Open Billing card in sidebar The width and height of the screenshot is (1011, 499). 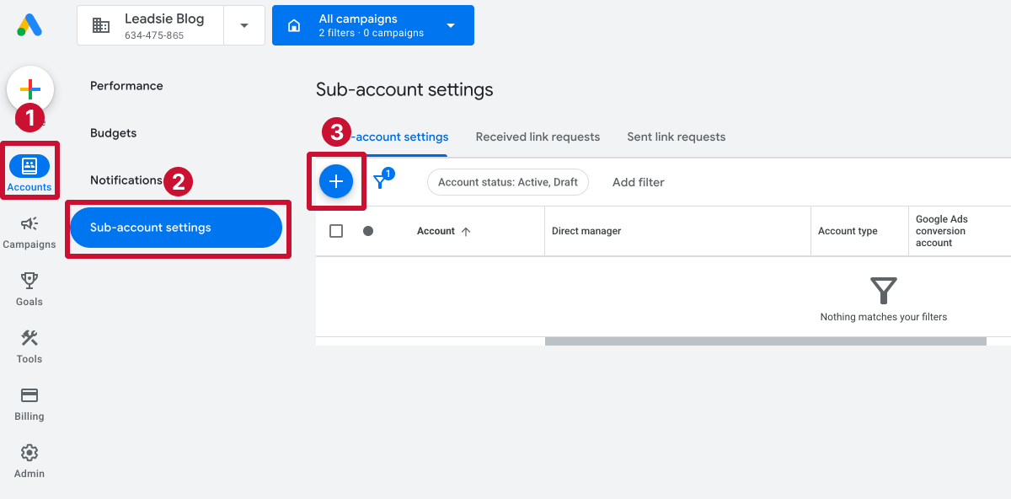pos(29,403)
